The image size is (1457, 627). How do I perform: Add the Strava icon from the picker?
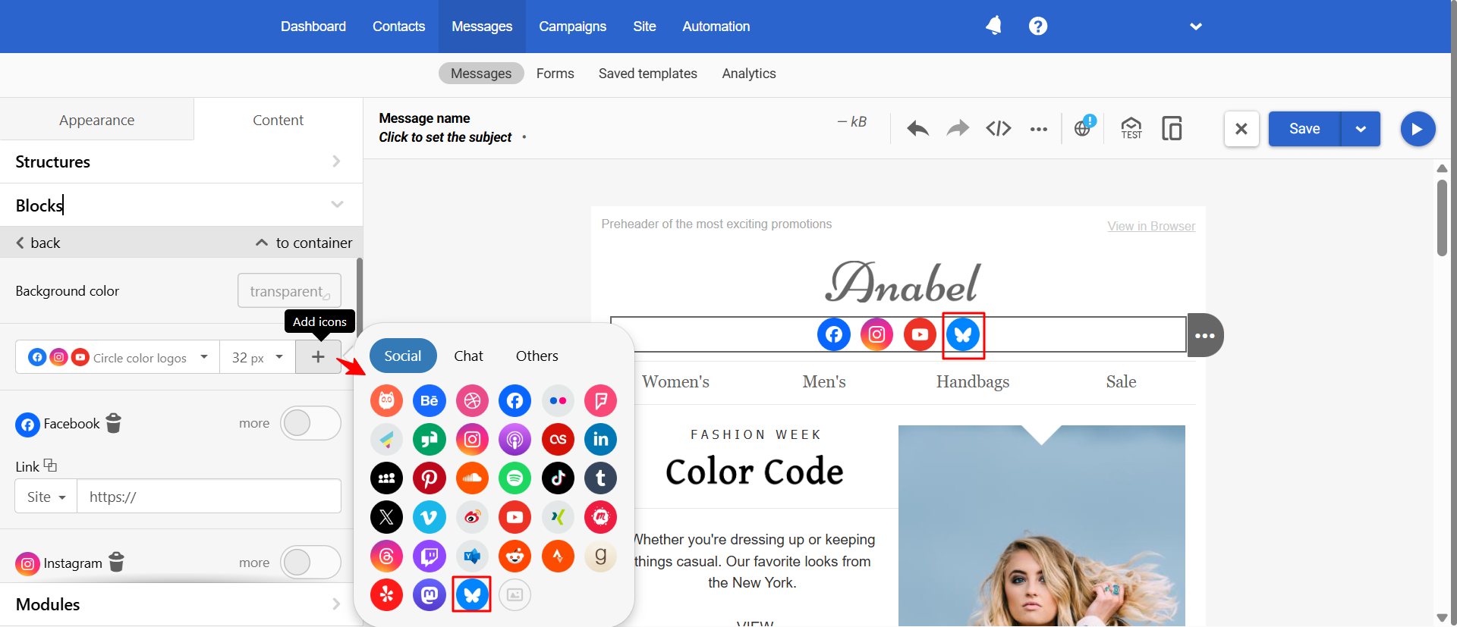click(x=558, y=556)
